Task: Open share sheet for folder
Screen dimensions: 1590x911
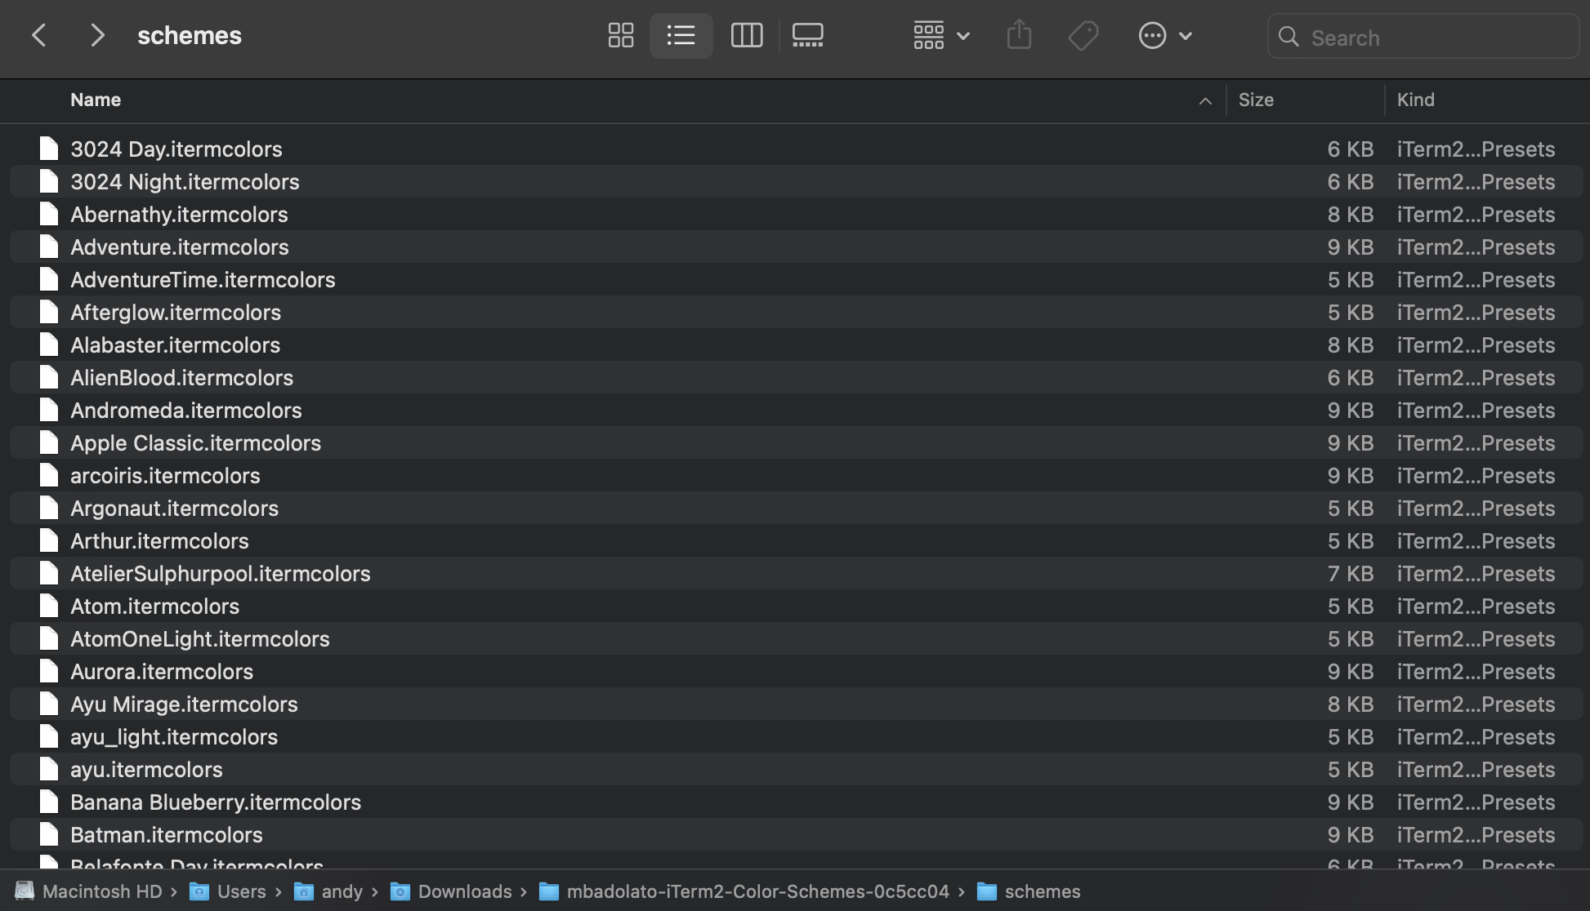Action: pos(1018,35)
